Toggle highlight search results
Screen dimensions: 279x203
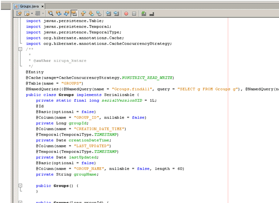coord(74,14)
